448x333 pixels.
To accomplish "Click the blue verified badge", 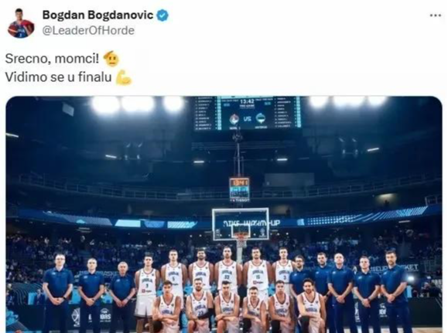I will click(x=162, y=15).
